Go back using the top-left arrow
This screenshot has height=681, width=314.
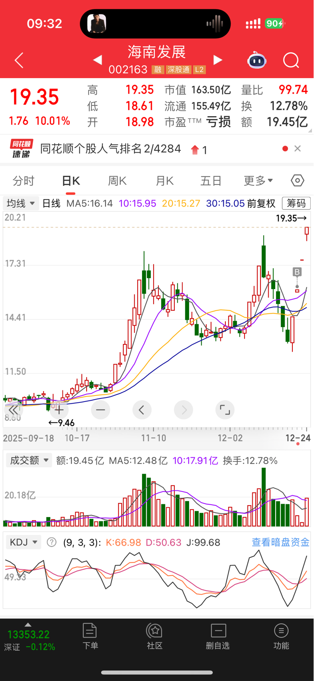coord(19,61)
